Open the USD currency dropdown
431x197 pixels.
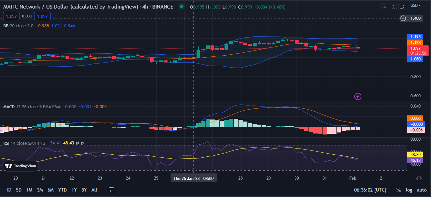(x=416, y=5)
